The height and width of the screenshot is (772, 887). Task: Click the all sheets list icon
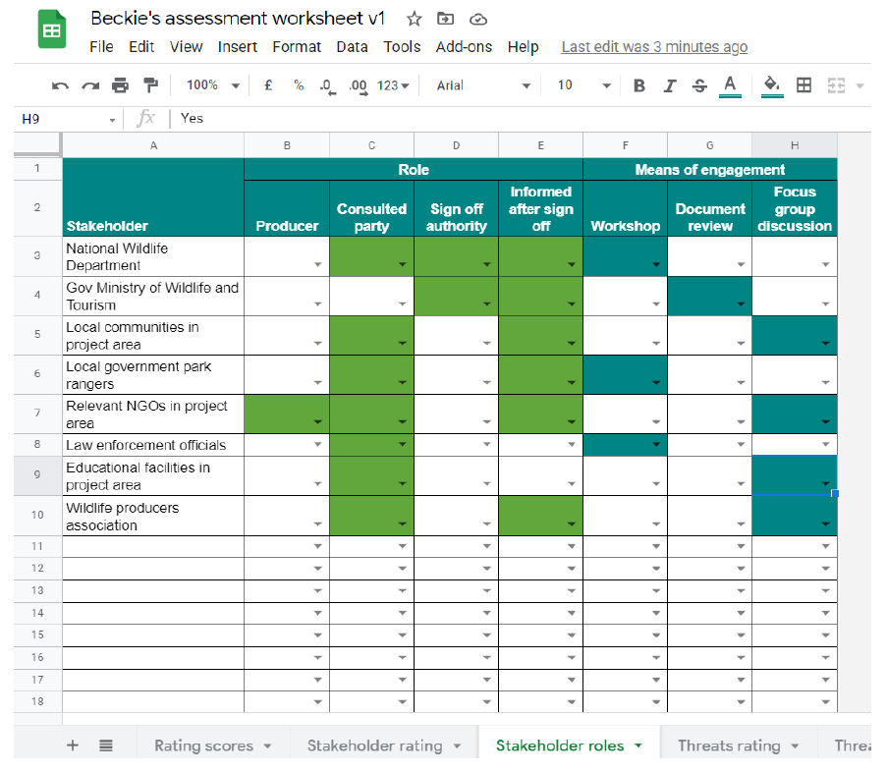[106, 745]
